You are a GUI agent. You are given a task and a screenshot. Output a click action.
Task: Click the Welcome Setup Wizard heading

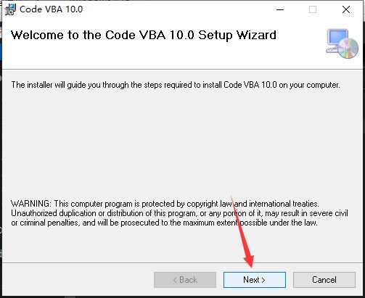point(144,35)
